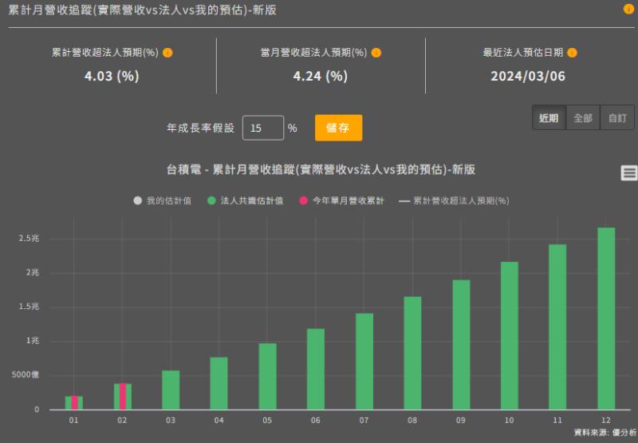Click the green bar for month 08
The width and height of the screenshot is (638, 443).
pyautogui.click(x=412, y=353)
